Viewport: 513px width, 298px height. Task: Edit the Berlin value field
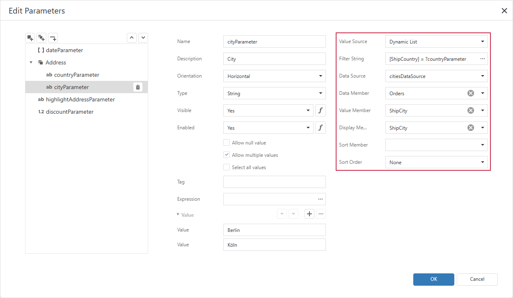275,230
